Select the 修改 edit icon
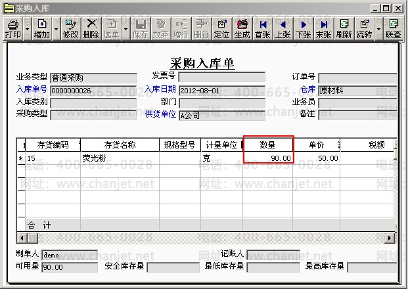Image resolution: width=408 pixels, height=289 pixels. point(70,29)
